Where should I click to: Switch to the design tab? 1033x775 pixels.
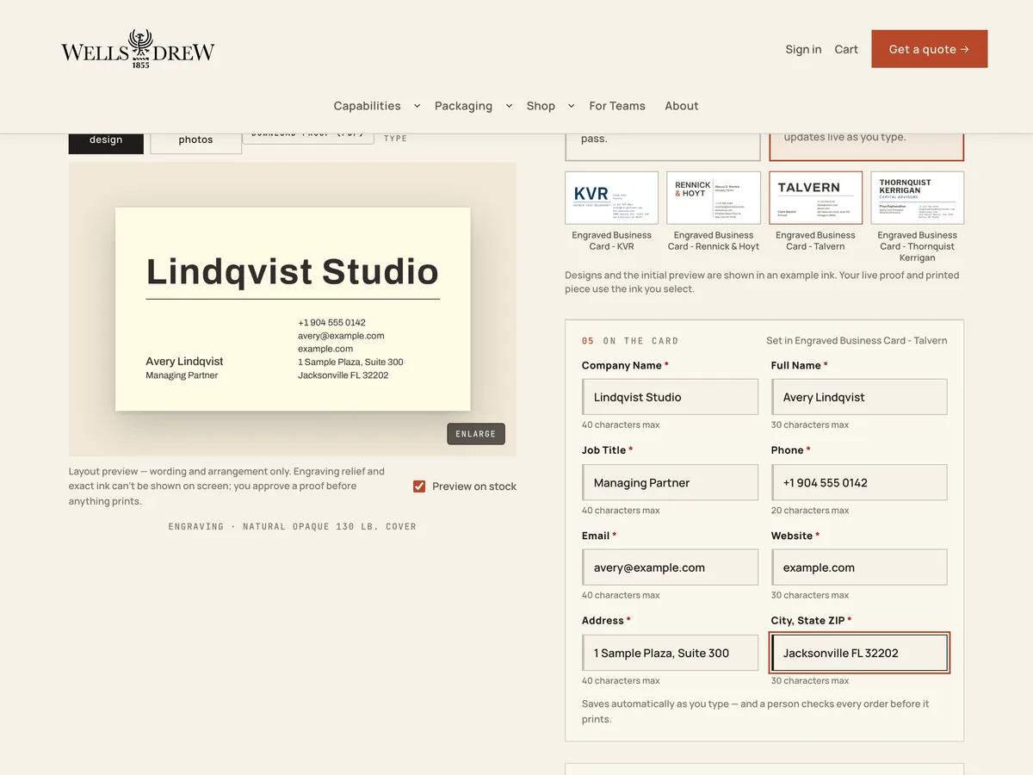(x=106, y=143)
